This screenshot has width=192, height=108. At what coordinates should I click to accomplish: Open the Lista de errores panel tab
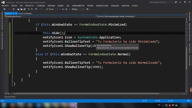pos(10,97)
